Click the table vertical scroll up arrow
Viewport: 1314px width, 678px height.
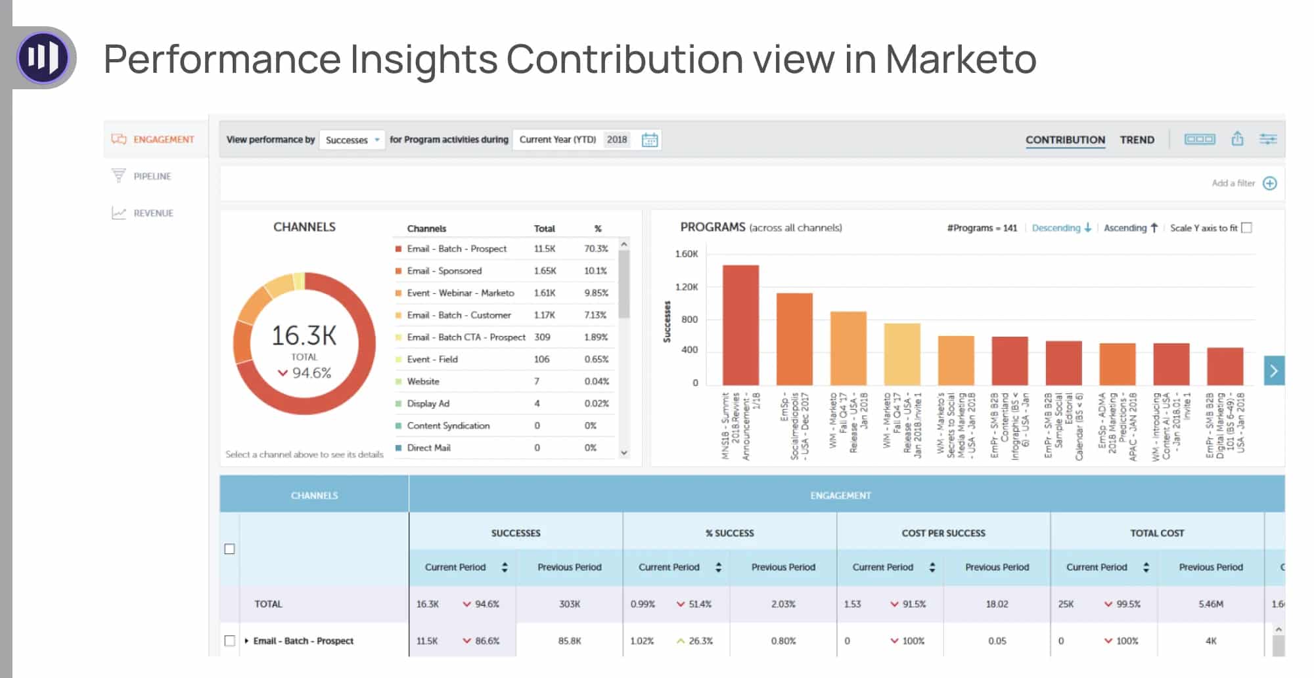tap(1279, 629)
